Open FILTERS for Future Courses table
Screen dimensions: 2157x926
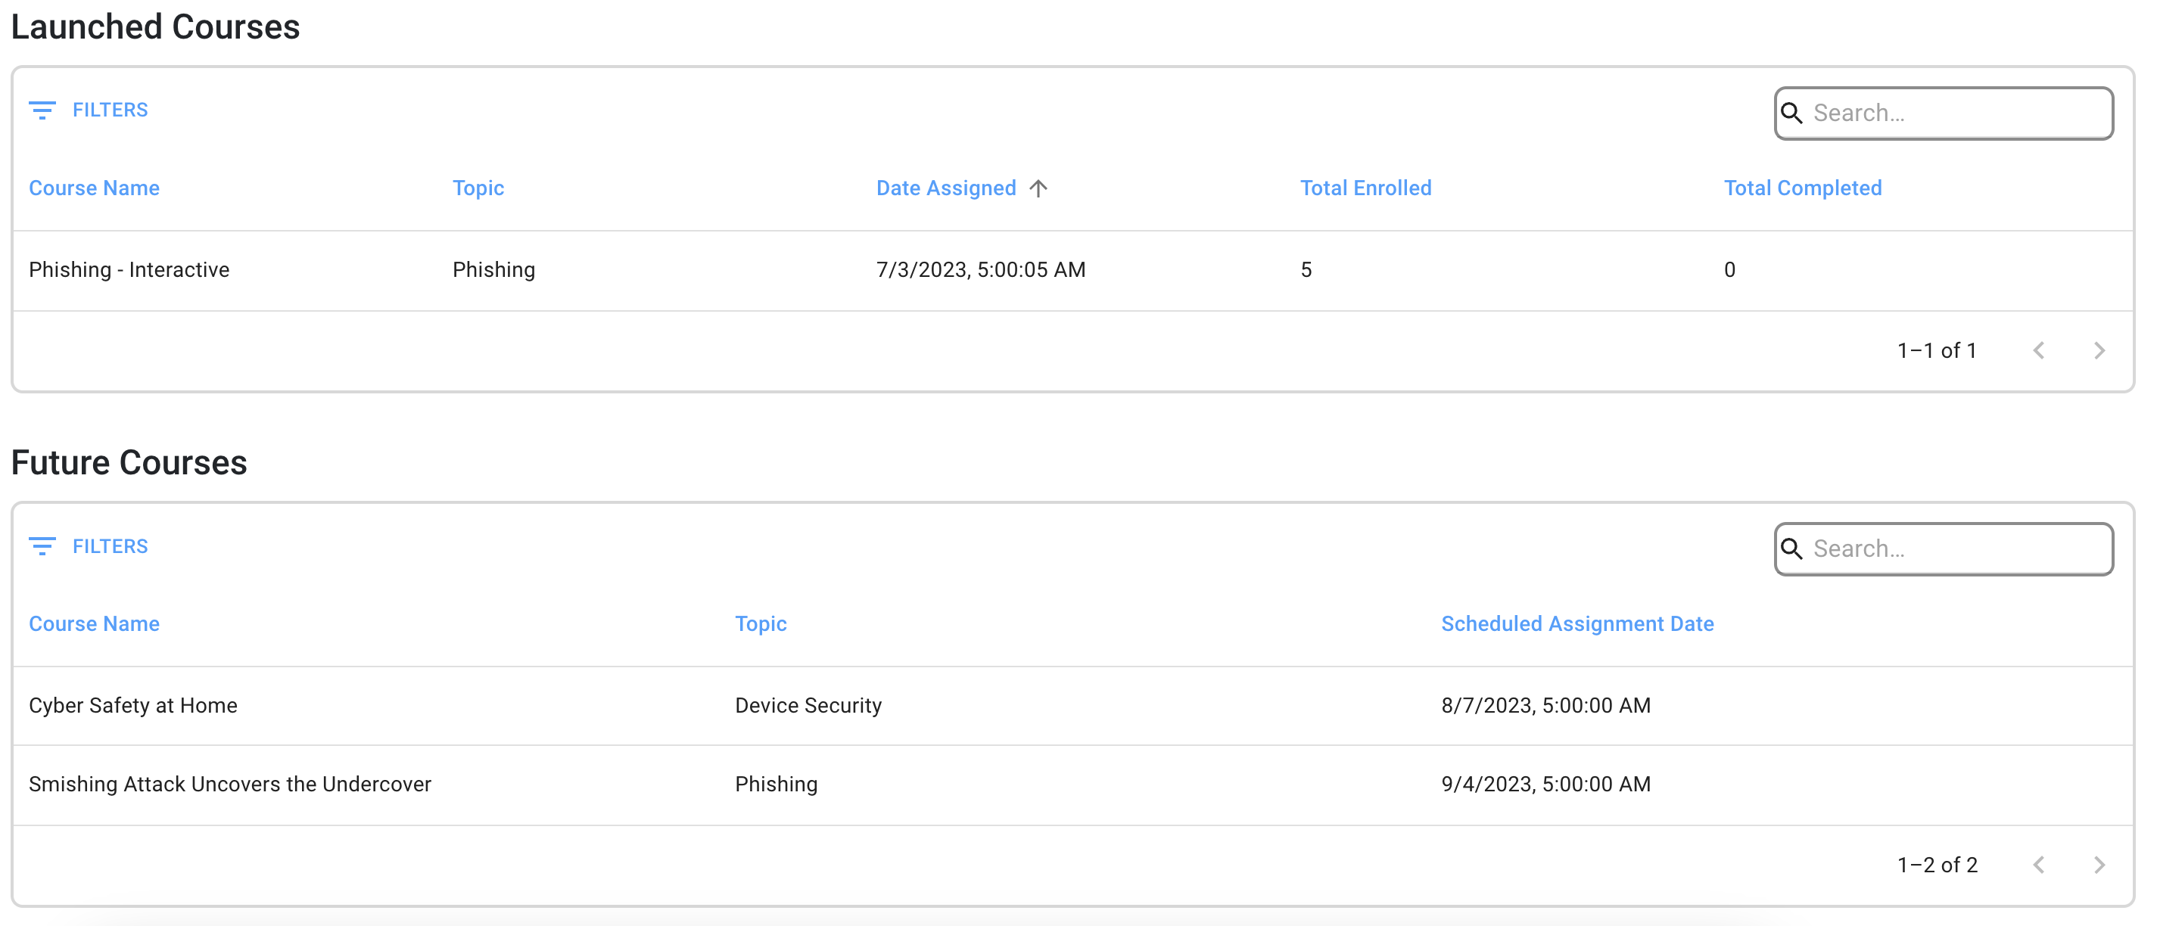tap(110, 546)
